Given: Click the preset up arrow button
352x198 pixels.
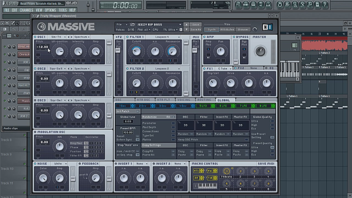Looking at the screenshot, I should tap(186, 24).
